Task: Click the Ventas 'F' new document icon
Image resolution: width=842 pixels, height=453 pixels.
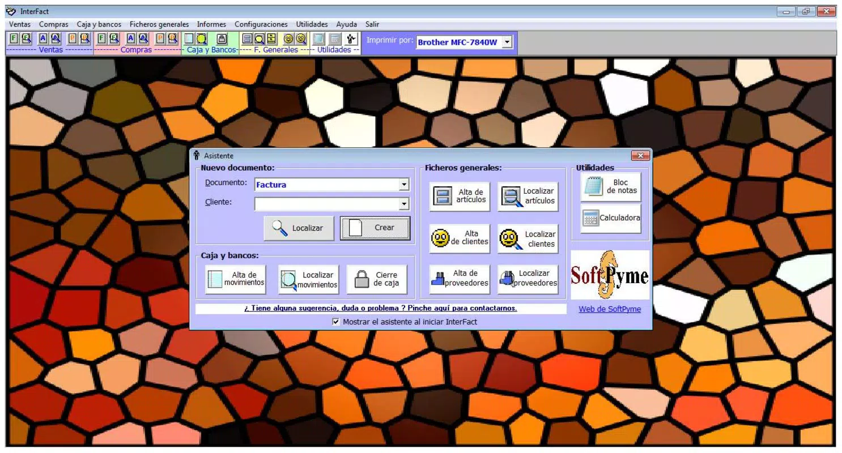Action: [x=14, y=38]
